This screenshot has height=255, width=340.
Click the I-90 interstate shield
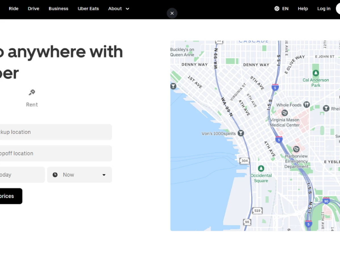326,201
